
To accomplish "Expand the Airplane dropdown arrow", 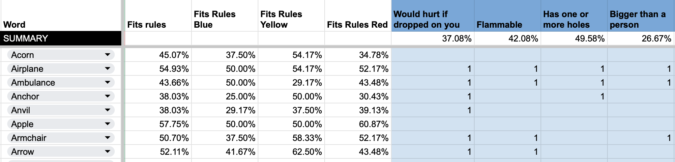I will pos(107,68).
